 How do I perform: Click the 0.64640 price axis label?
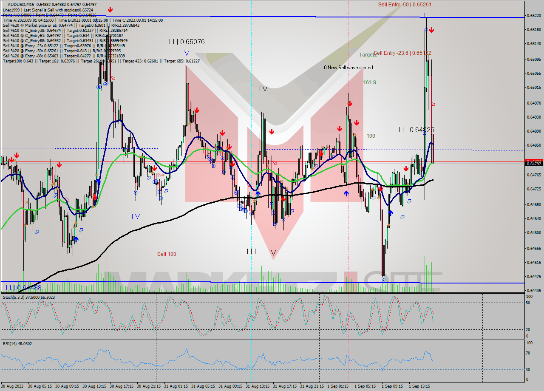coord(534,219)
